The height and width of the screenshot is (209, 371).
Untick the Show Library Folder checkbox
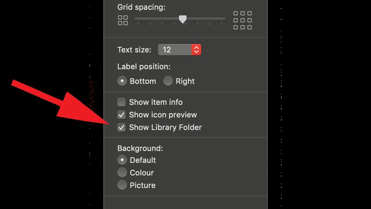pos(122,127)
